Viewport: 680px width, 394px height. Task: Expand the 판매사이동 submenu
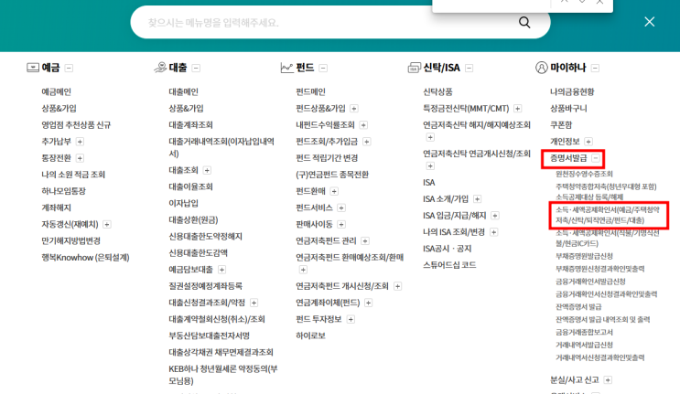(341, 224)
